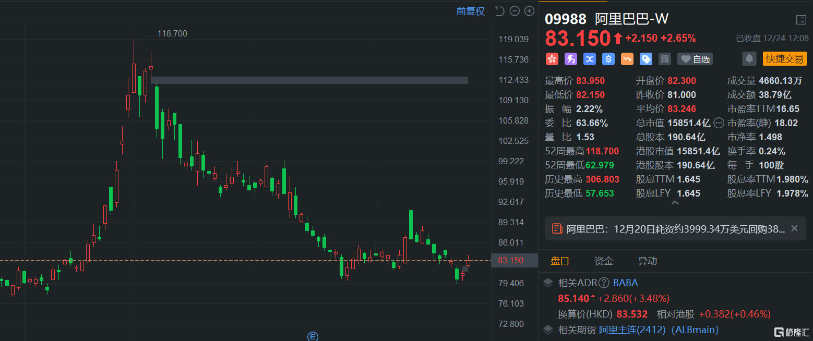Open Alibaba buyback news notice
Screen dimensions: 813x341
(x=676, y=228)
